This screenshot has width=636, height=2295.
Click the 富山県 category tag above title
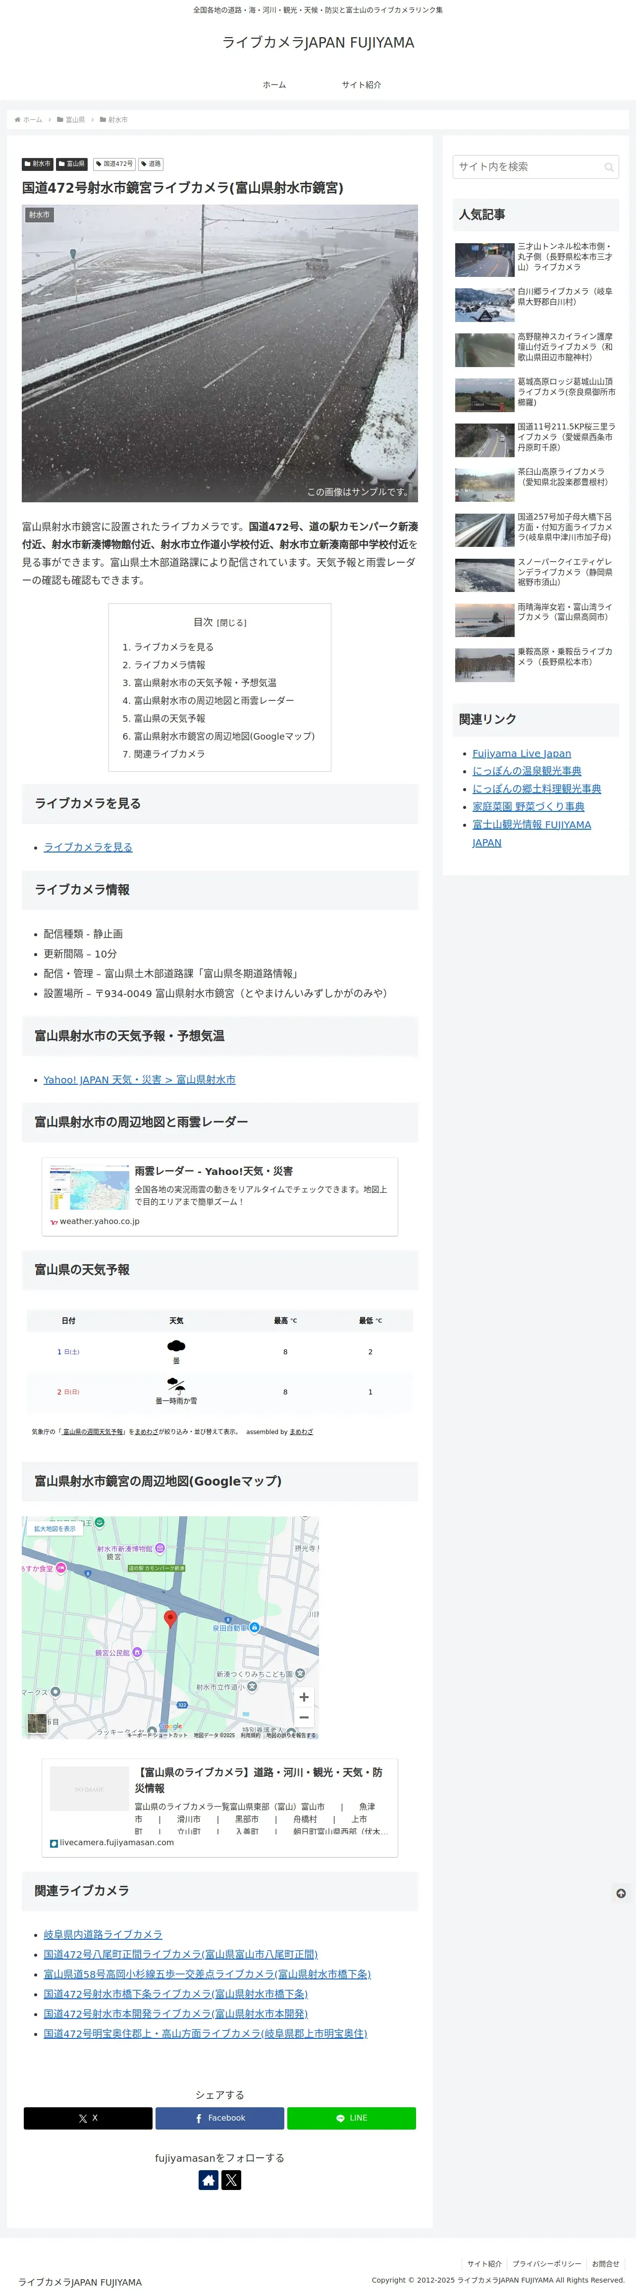(72, 164)
